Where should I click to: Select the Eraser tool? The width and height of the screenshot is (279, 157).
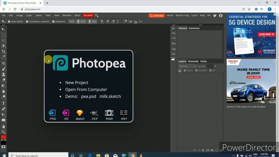click(x=3, y=80)
